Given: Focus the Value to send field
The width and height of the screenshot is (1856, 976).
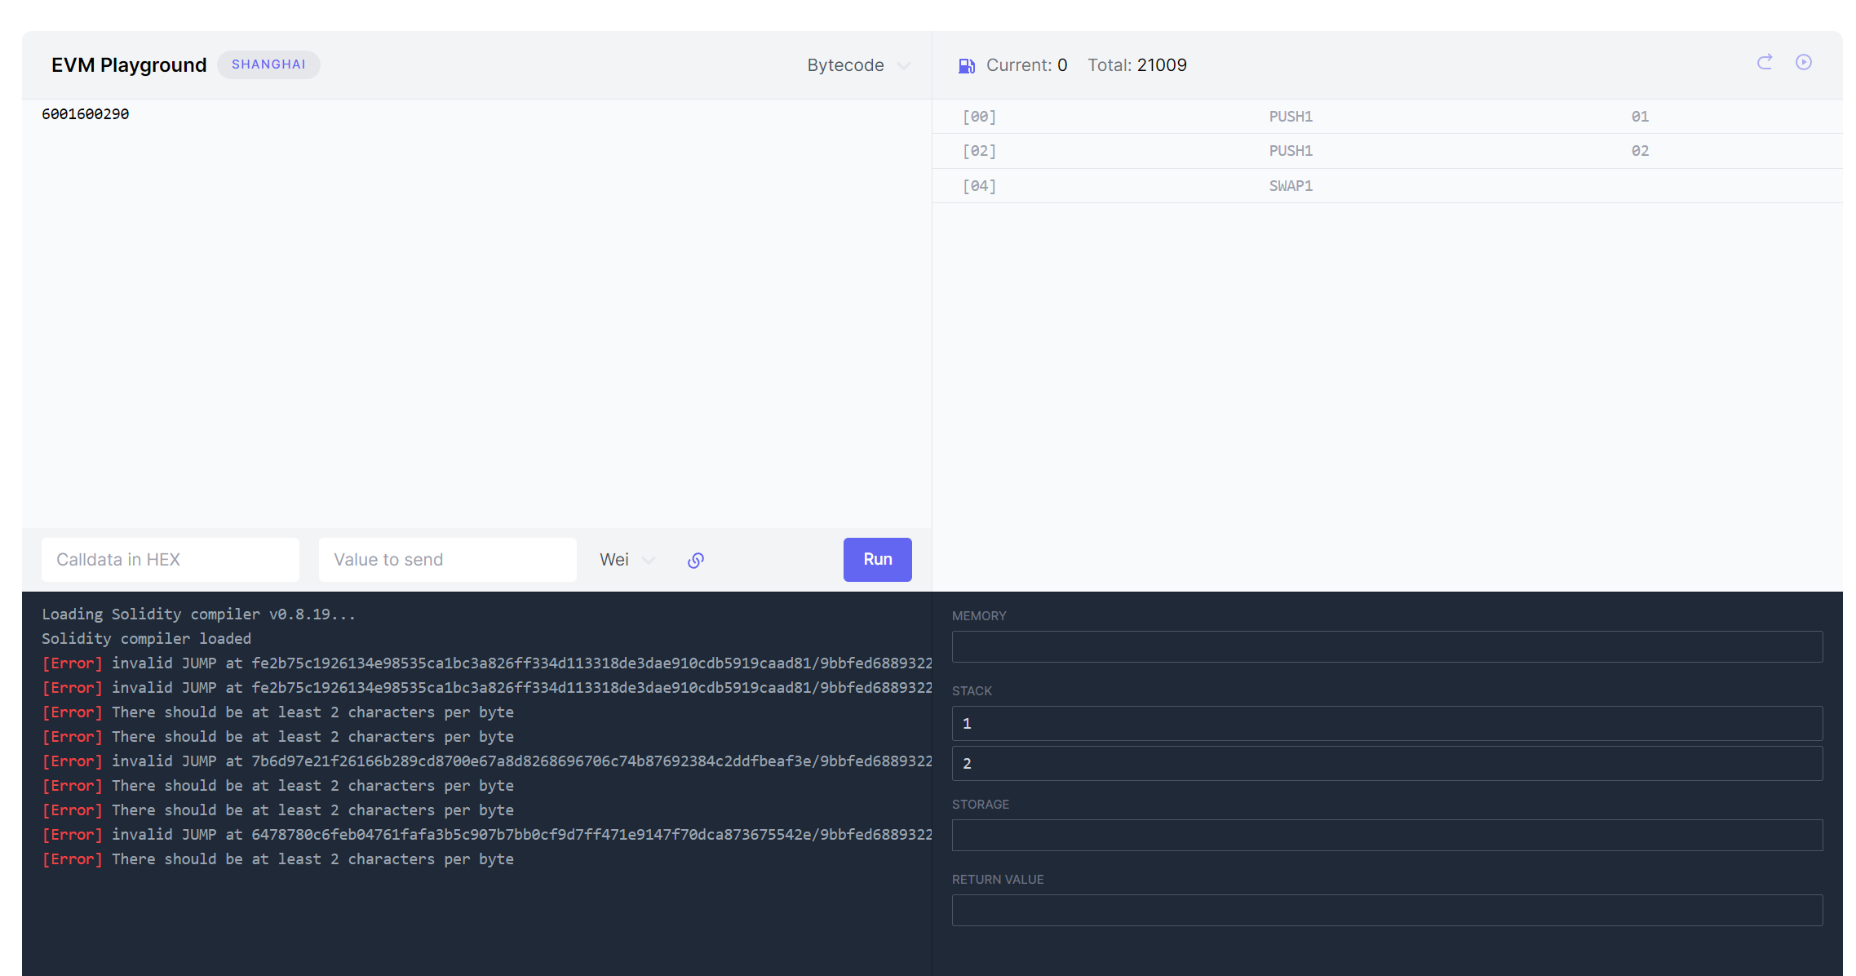Looking at the screenshot, I should point(448,560).
